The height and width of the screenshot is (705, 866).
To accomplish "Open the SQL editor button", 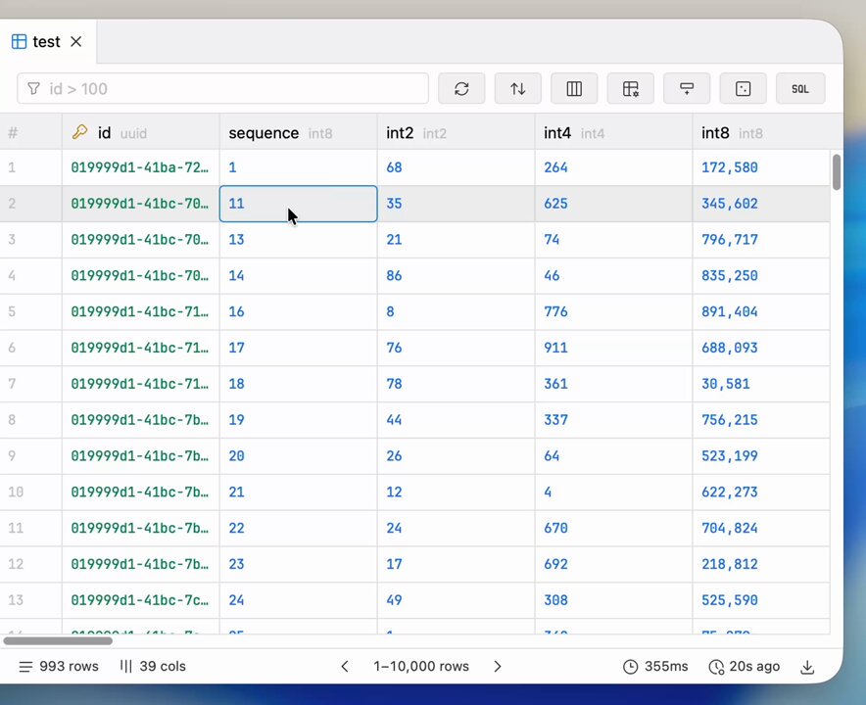I will [x=799, y=89].
